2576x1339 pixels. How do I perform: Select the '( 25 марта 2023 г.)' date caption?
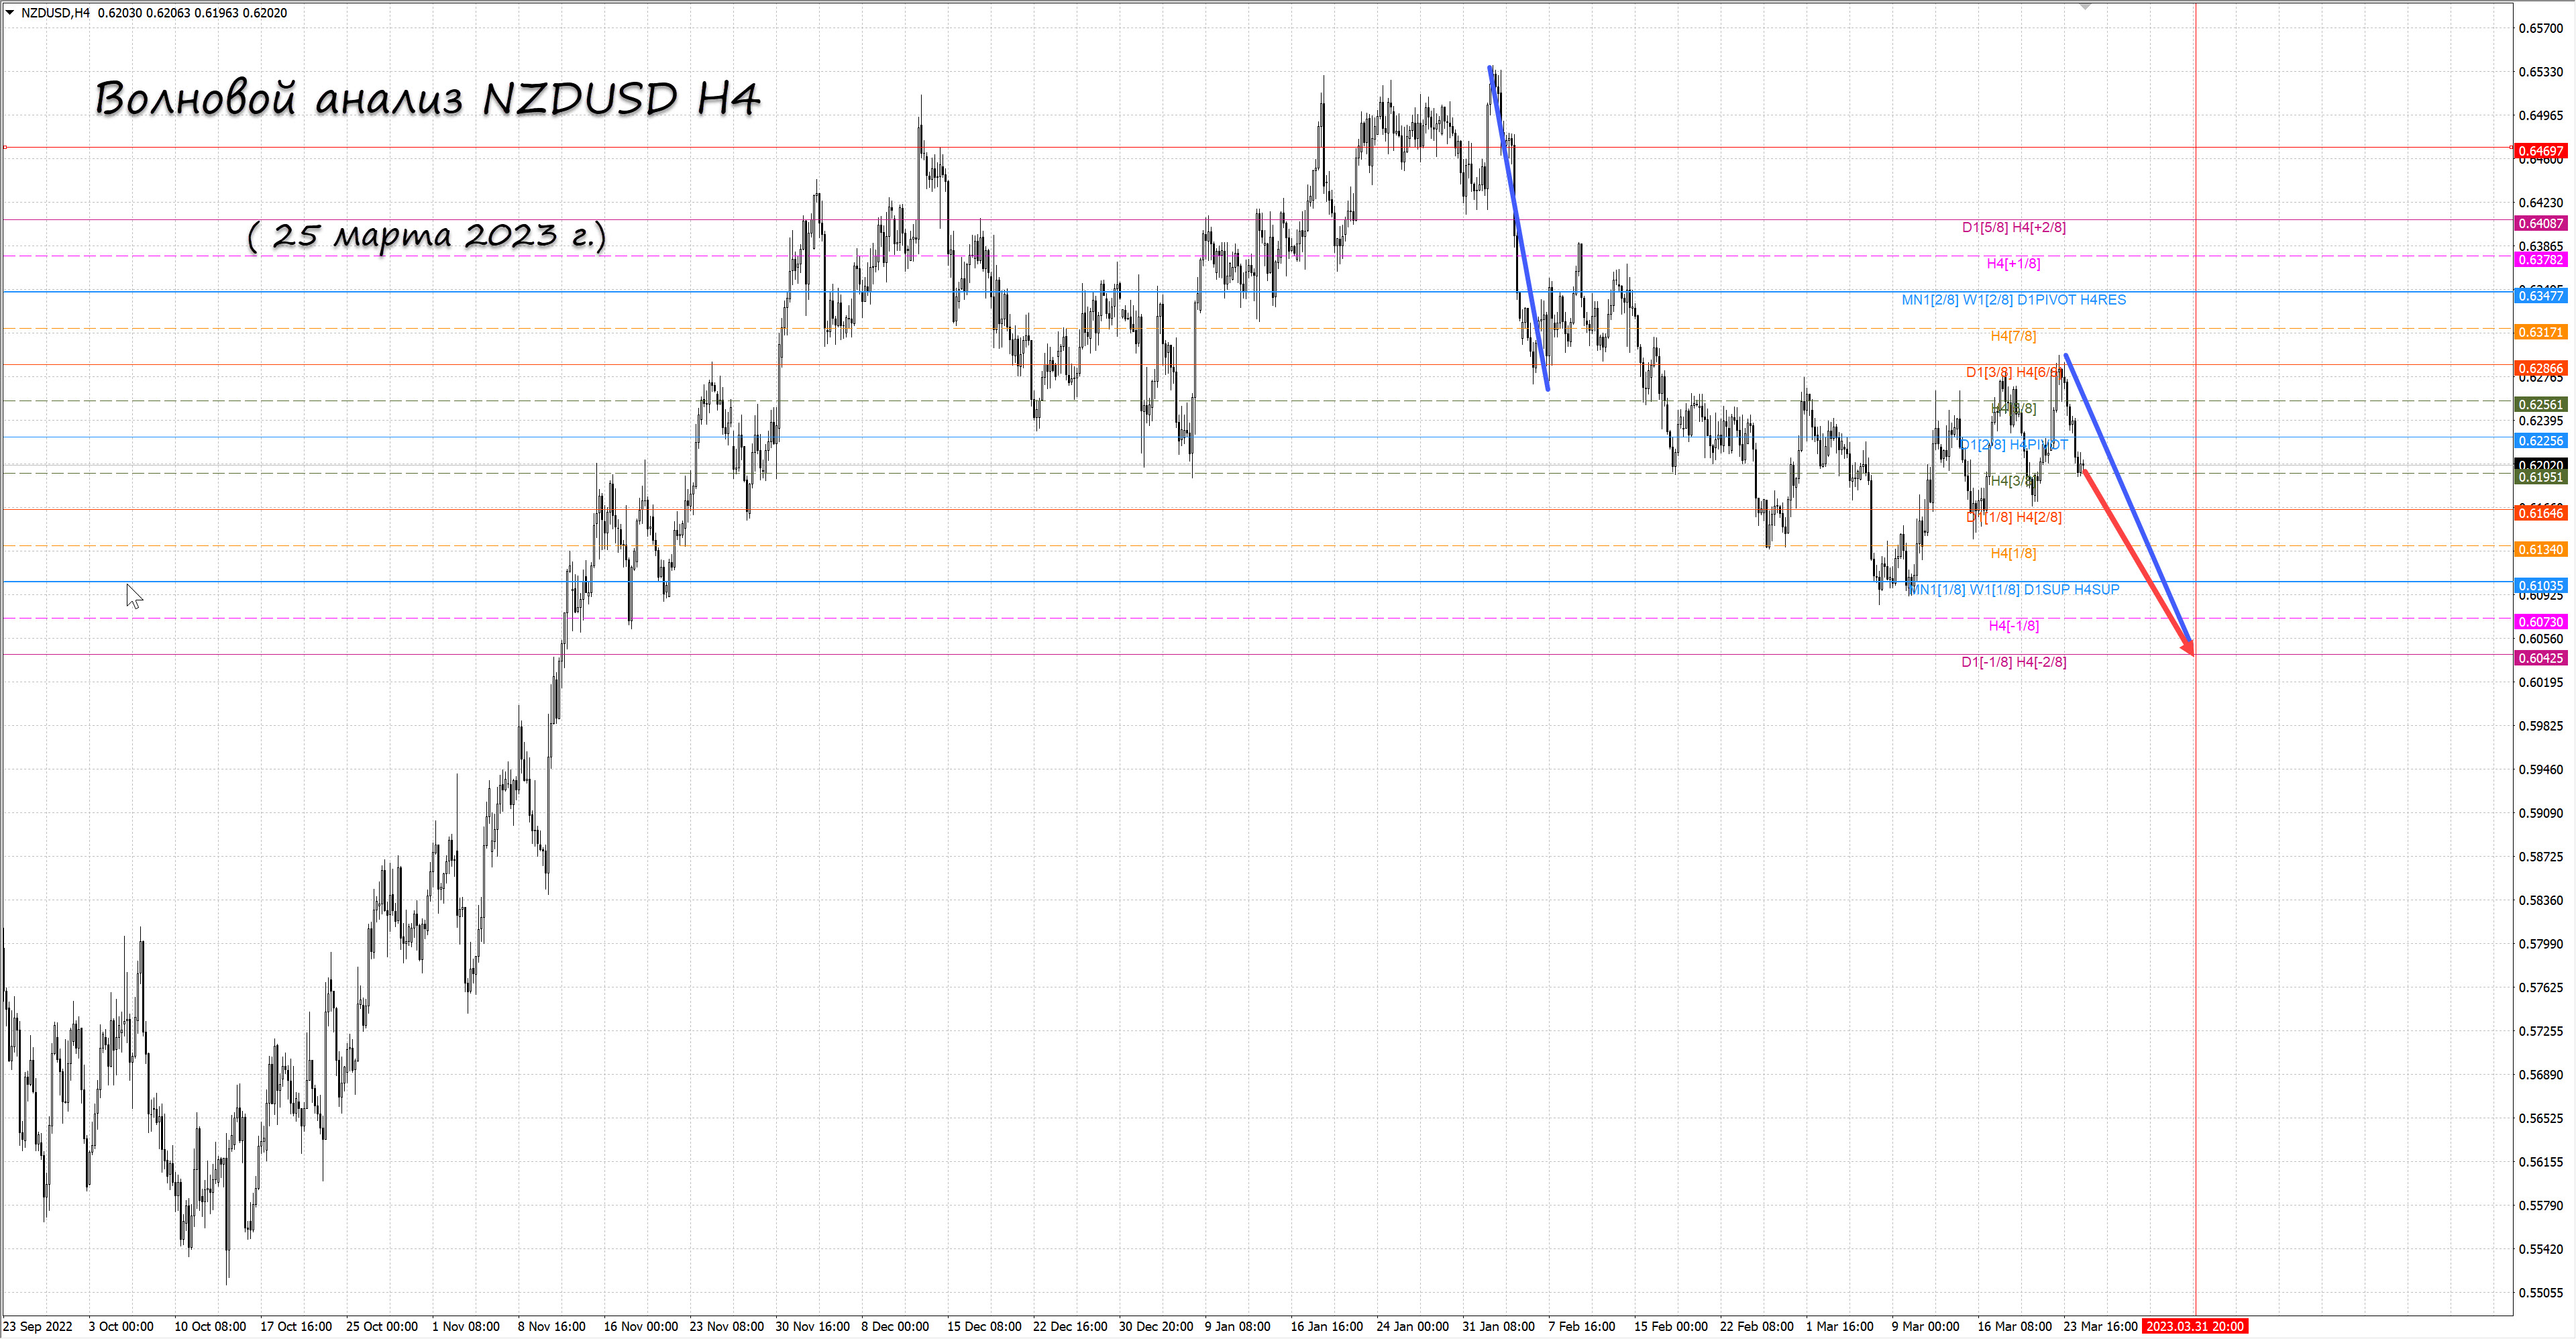427,236
